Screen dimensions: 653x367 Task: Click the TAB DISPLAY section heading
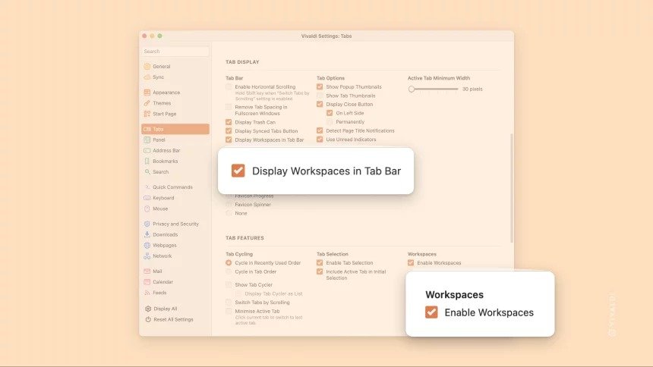click(242, 62)
